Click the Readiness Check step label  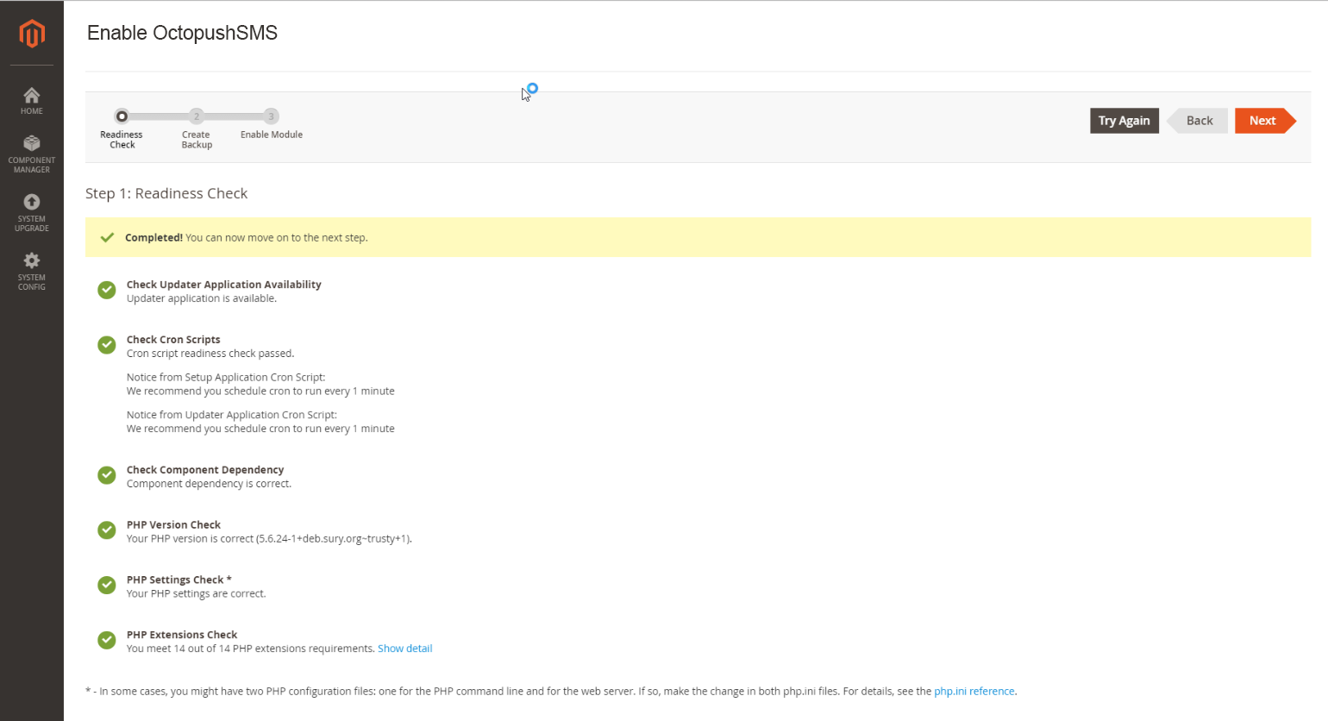click(122, 140)
